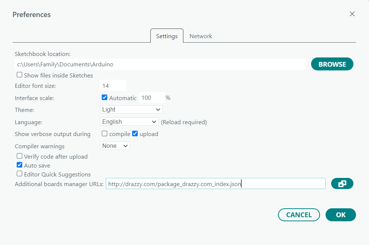The height and width of the screenshot is (245, 369).
Task: Enable Show files inside Sketches checkbox
Action: (x=20, y=75)
